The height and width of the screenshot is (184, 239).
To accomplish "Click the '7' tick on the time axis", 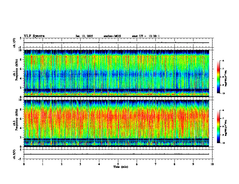I will 156,164.
